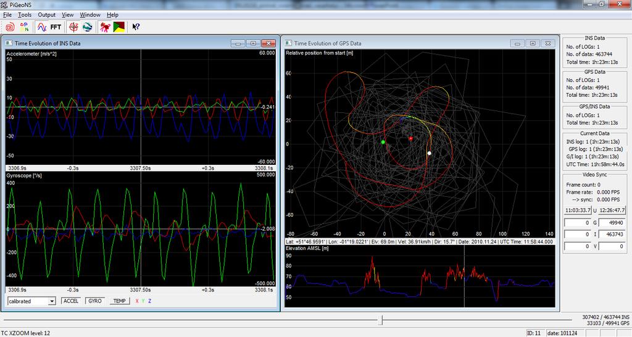The height and width of the screenshot is (337, 632).
Task: Click the PiGeoNS application title bar icon
Action: coord(4,4)
